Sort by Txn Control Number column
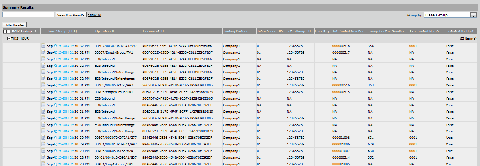The width and height of the screenshot is (480, 166). (x=426, y=31)
